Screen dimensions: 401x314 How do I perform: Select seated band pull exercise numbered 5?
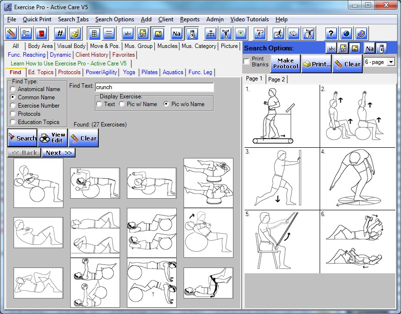pos(282,242)
